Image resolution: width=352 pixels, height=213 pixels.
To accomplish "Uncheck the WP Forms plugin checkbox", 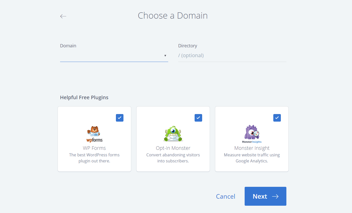I will click(120, 118).
